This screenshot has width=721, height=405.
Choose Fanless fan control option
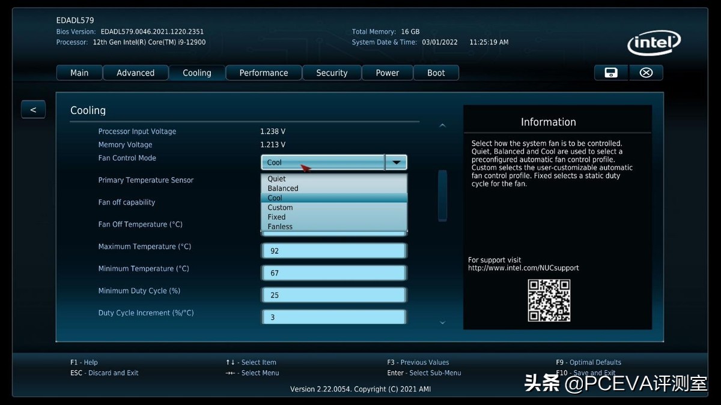pyautogui.click(x=280, y=227)
